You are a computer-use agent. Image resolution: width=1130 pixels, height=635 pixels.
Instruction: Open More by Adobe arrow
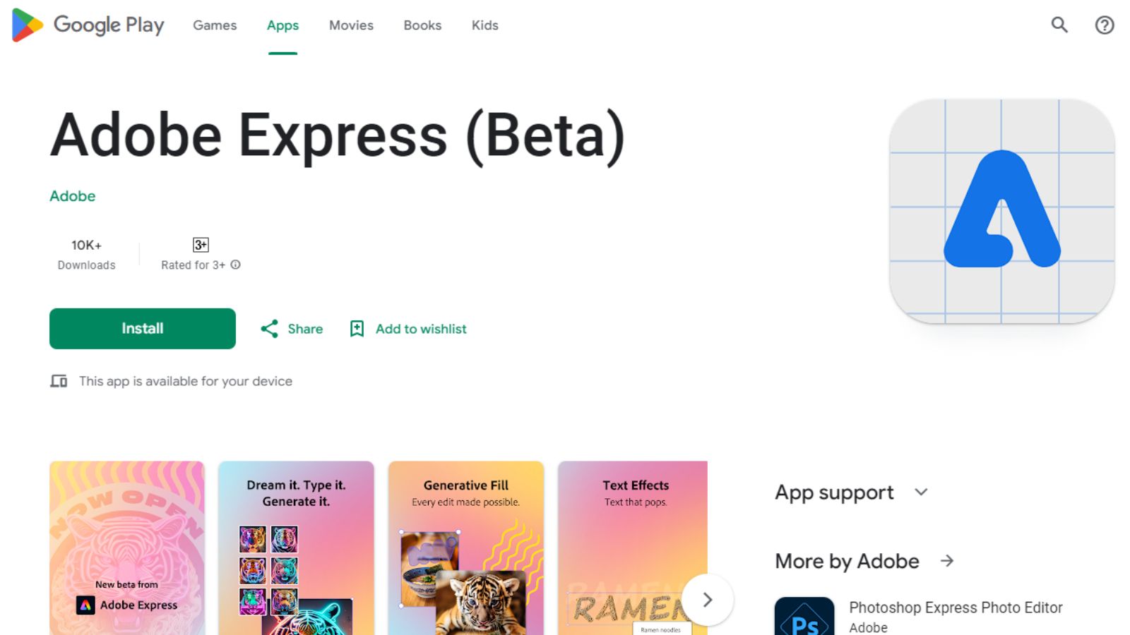coord(947,561)
